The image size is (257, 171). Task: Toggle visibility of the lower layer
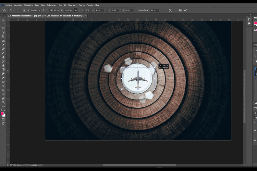(255, 140)
